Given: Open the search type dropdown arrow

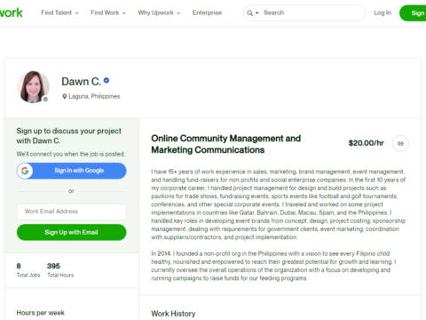Looking at the screenshot, I should point(256,13).
